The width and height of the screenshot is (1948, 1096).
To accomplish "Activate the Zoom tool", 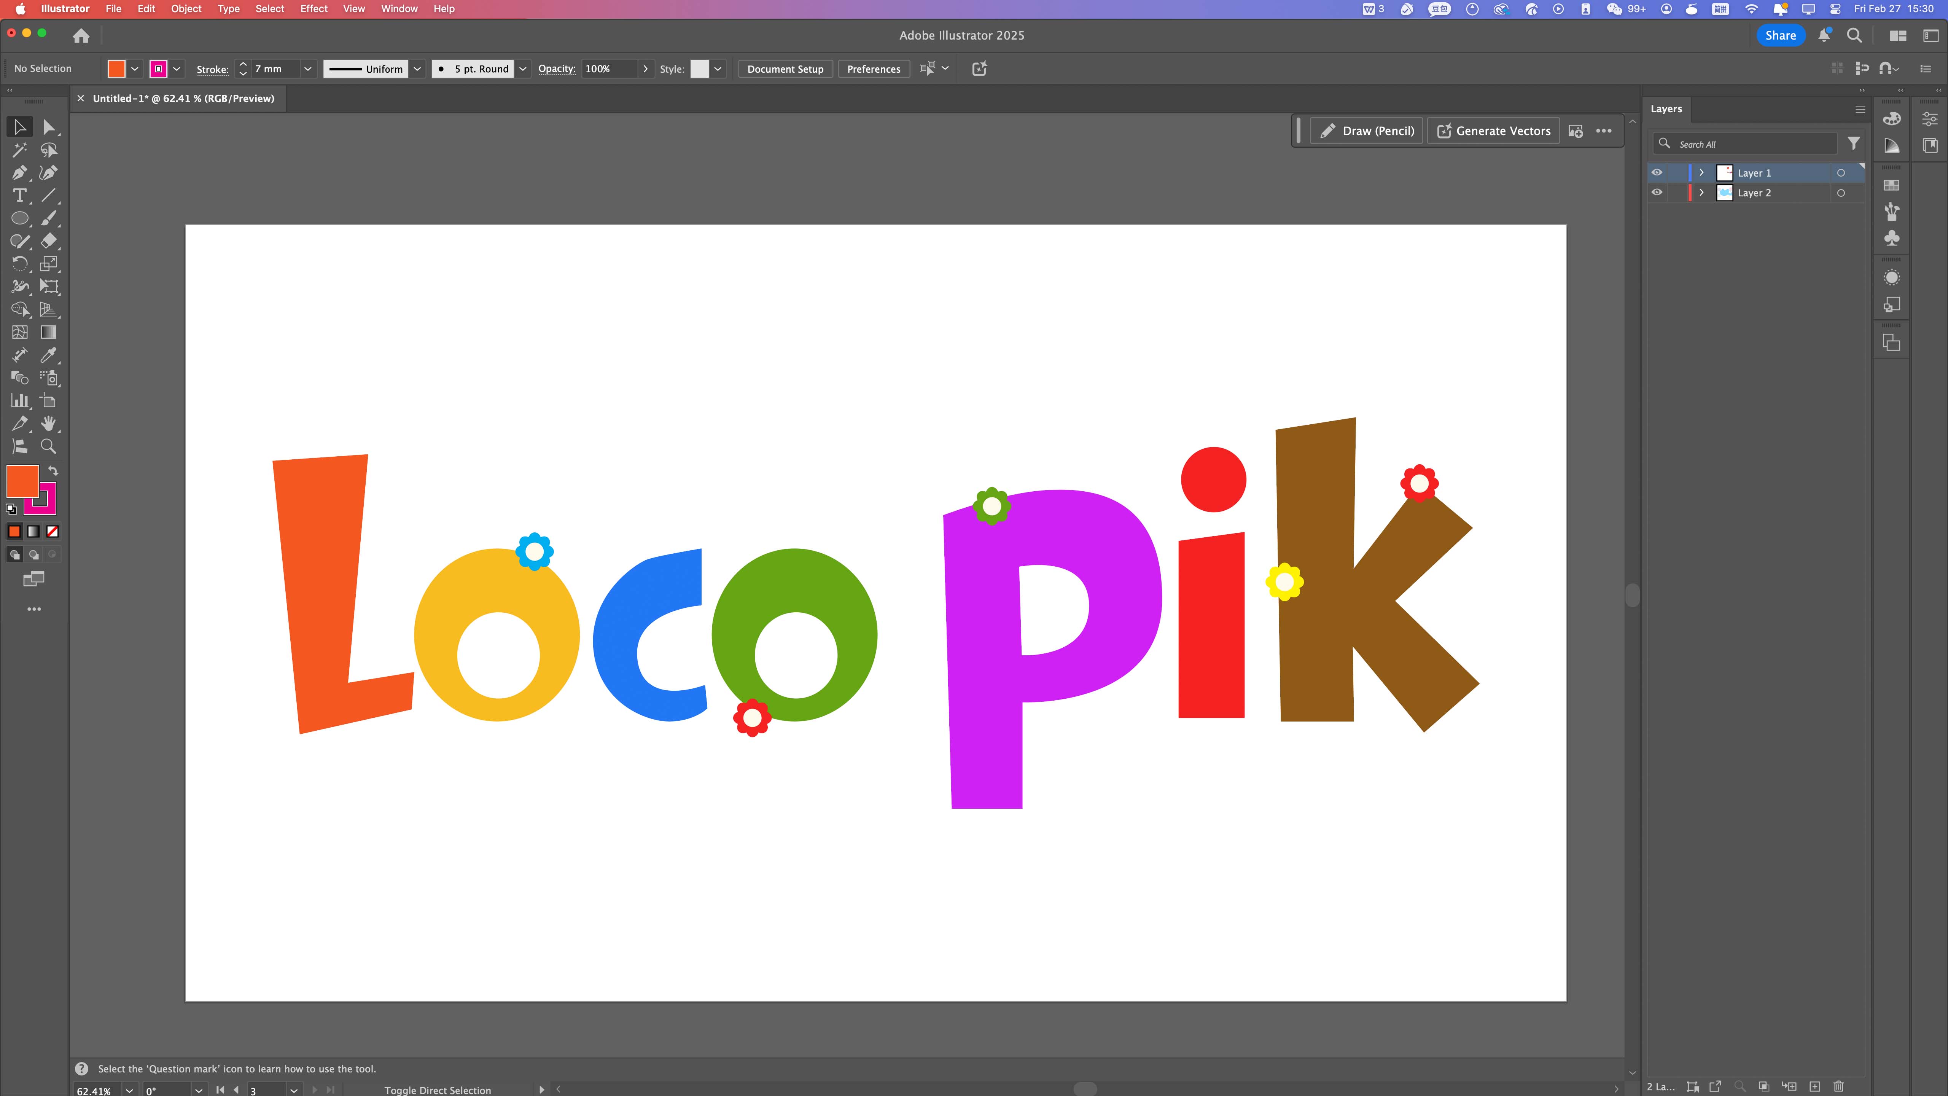I will point(49,446).
